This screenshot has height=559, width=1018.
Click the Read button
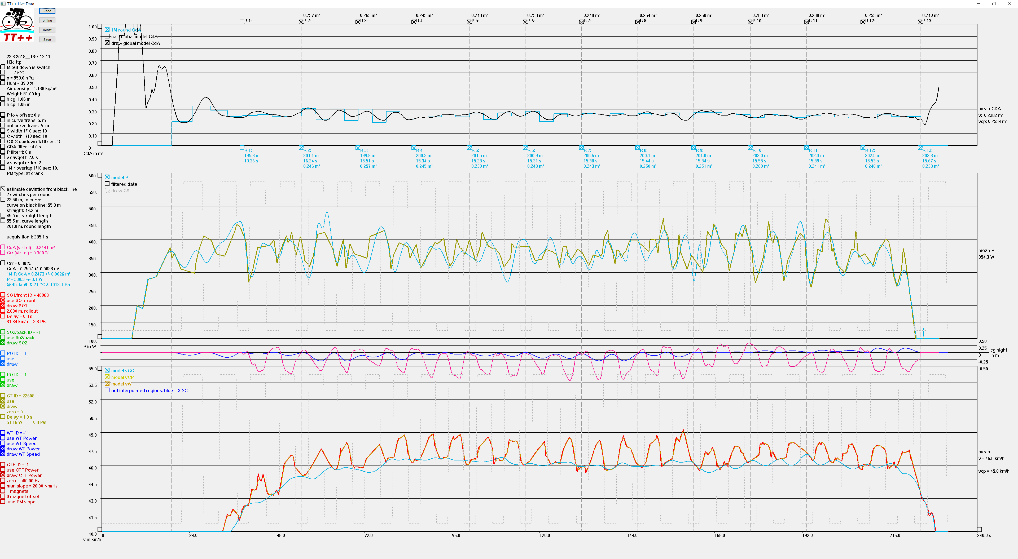[x=47, y=11]
